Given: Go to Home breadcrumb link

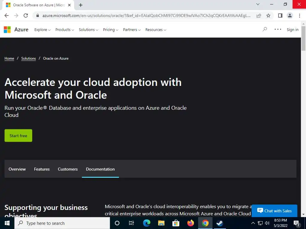Looking at the screenshot, I should click(x=9, y=58).
